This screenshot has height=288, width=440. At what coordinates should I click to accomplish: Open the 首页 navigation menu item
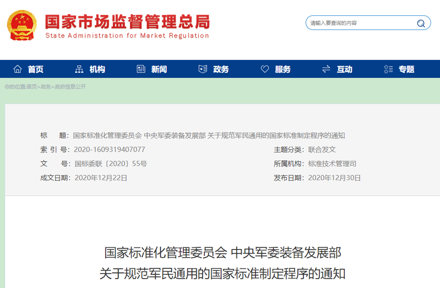[36, 69]
